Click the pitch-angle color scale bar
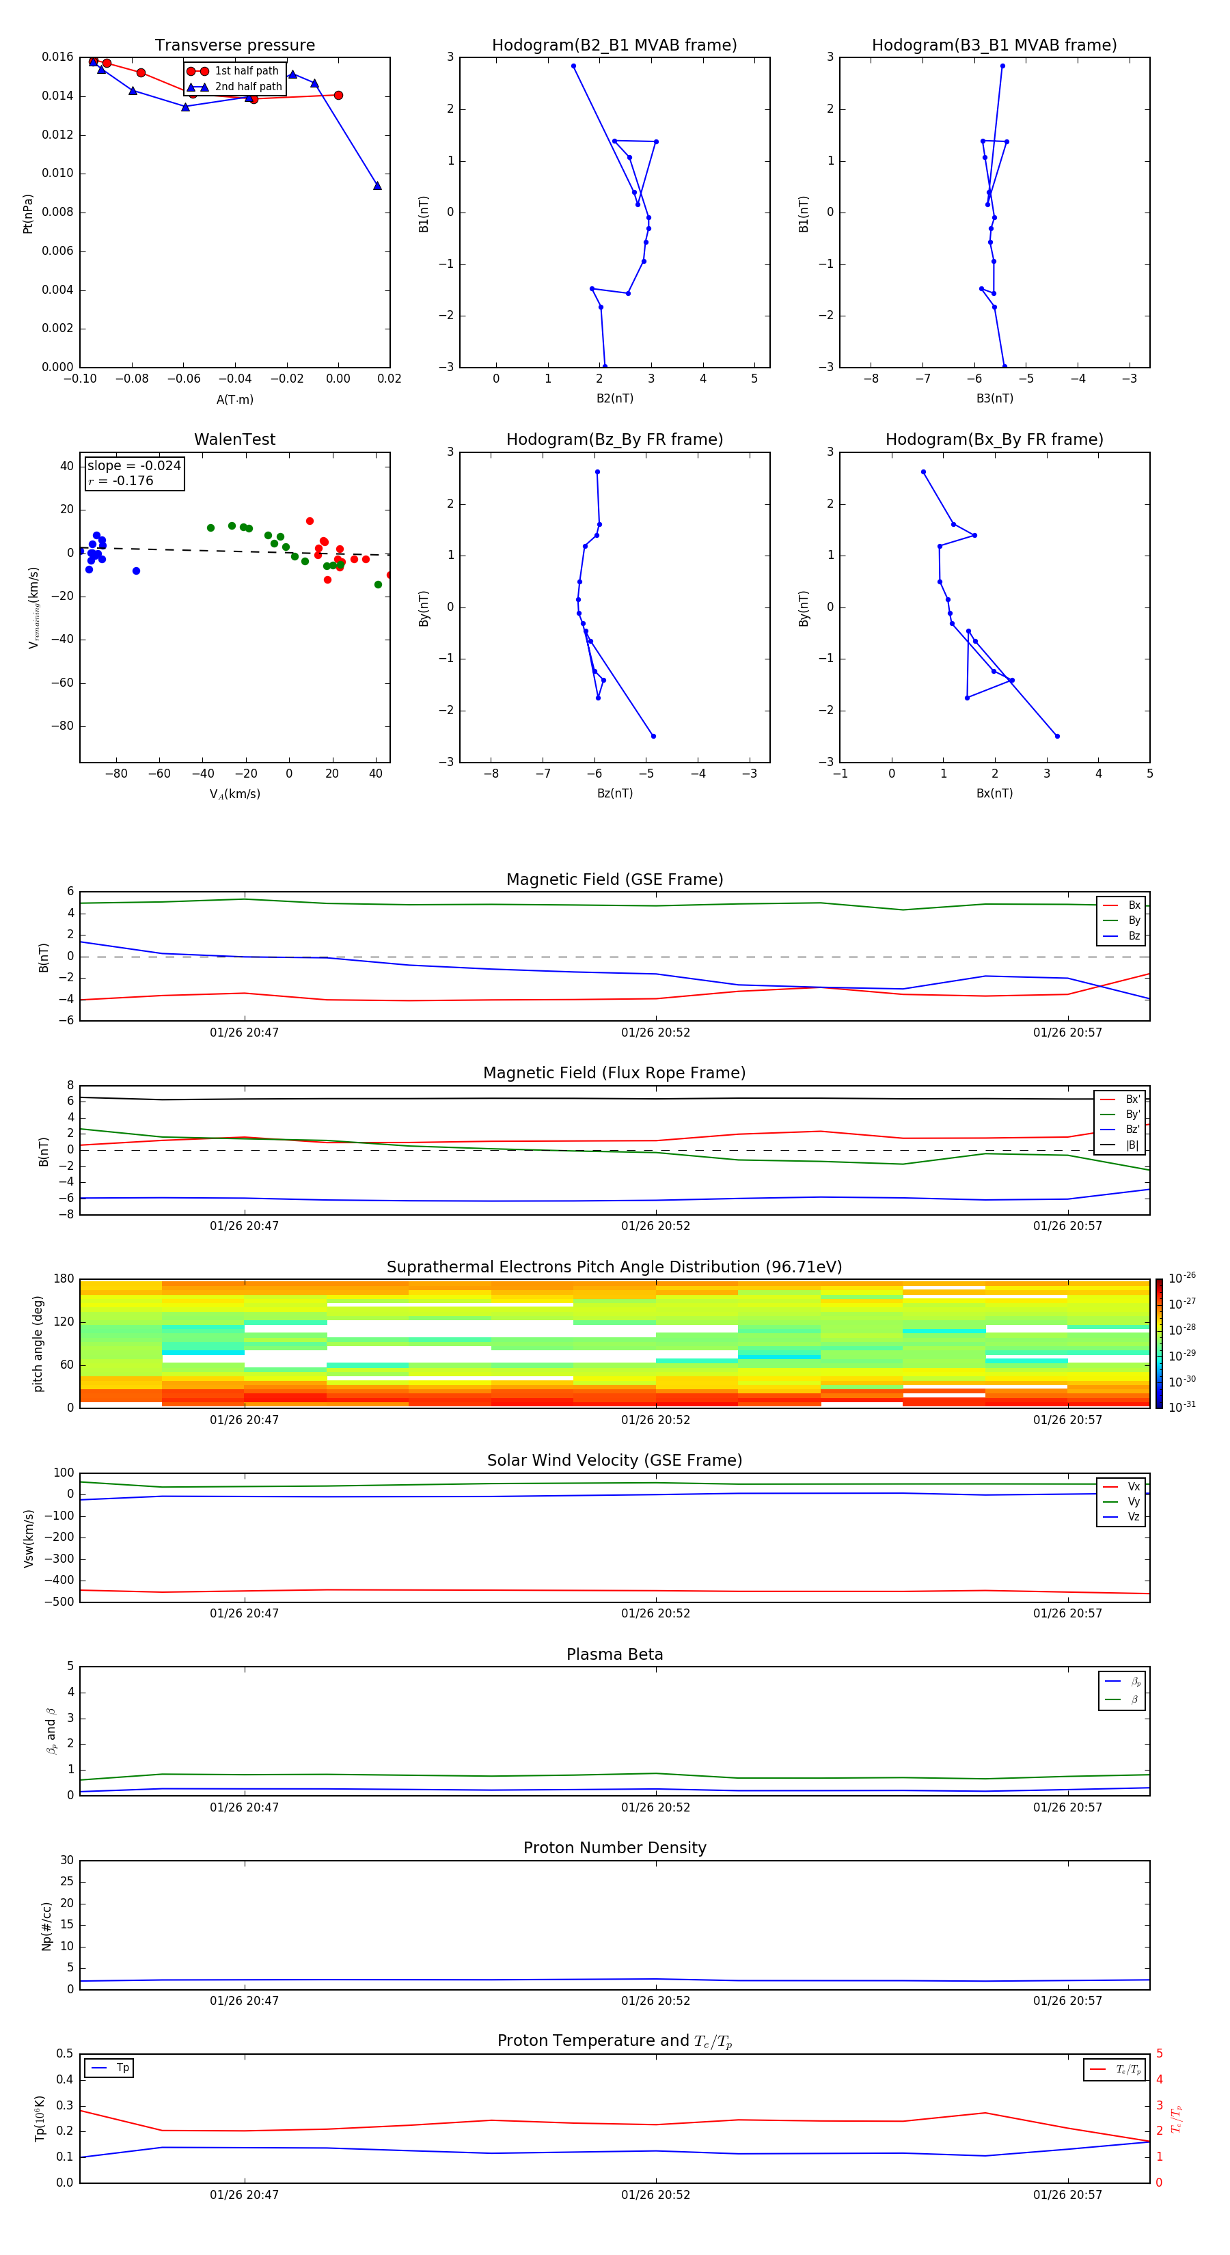This screenshot has width=1230, height=2255. coord(1159,1343)
